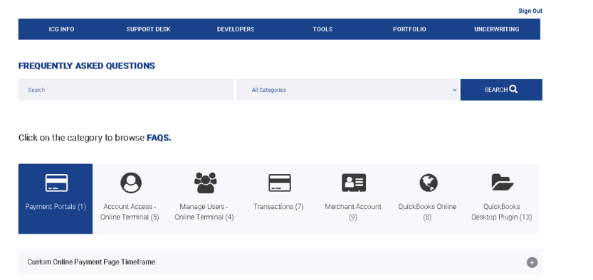Image resolution: width=593 pixels, height=280 pixels.
Task: Select the QuickBooks Online (8) category label
Action: [427, 212]
